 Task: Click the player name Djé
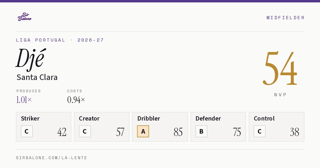[x=30, y=59]
